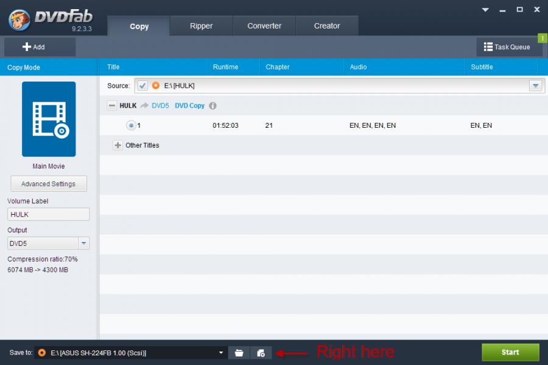
Task: Click the info icon next to DVD Copy
Action: pos(213,105)
